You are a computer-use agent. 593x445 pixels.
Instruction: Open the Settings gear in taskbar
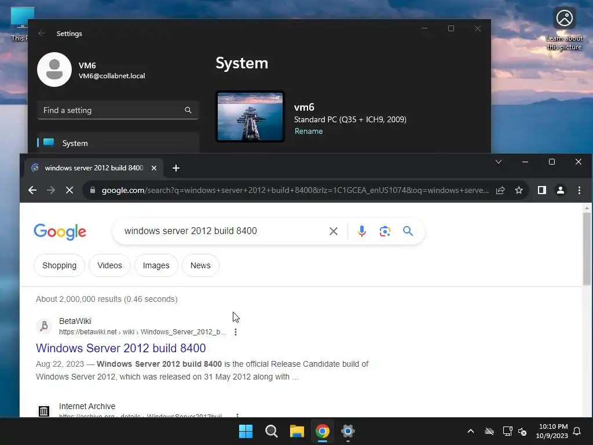coord(348,431)
